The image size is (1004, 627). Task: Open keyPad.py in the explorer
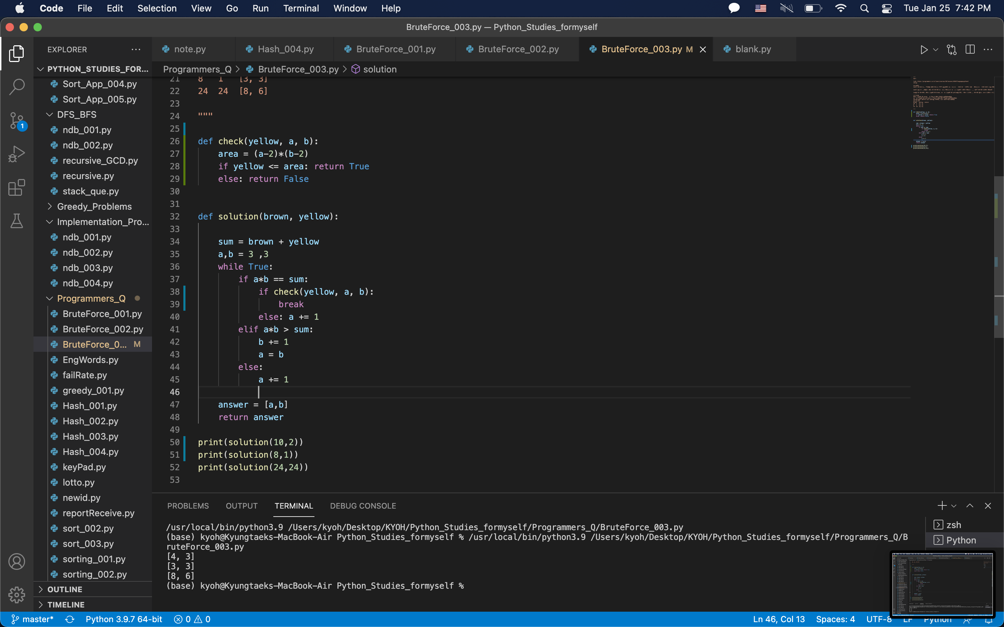(84, 467)
